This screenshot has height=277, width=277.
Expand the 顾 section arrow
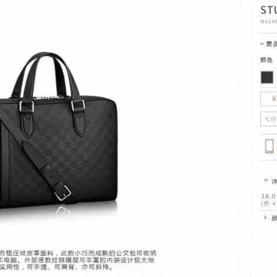click(x=265, y=218)
